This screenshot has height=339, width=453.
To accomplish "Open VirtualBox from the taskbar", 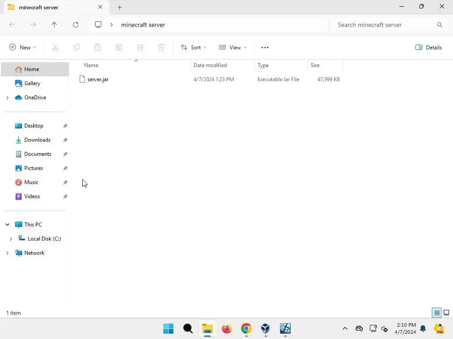I will [265, 328].
